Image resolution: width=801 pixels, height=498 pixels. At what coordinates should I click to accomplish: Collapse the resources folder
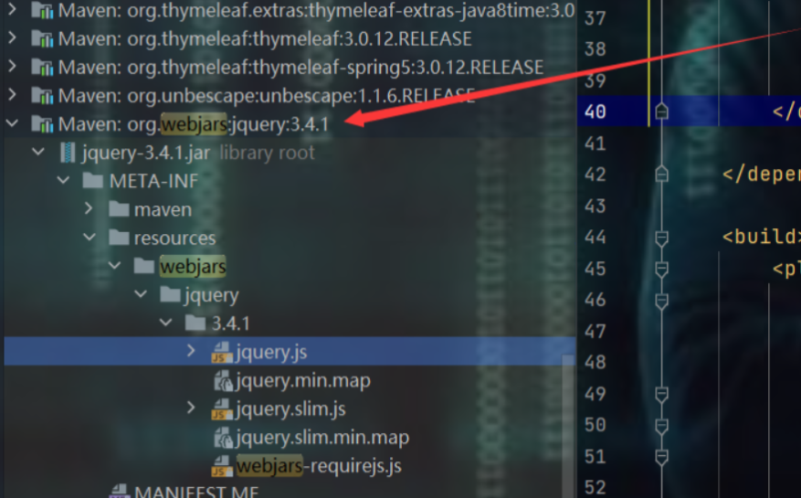click(x=90, y=238)
